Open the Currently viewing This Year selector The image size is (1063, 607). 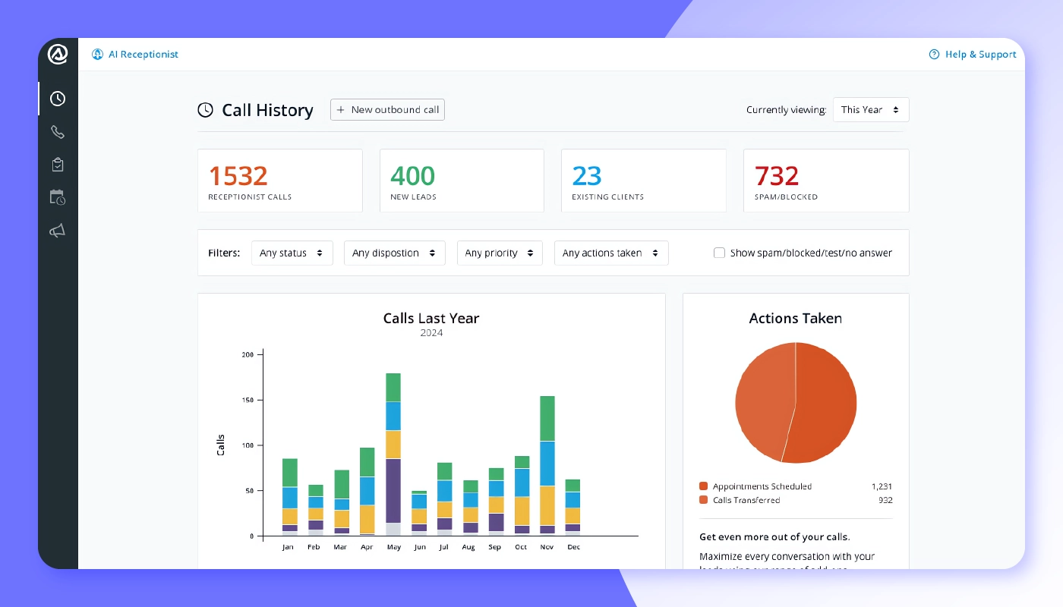point(871,109)
